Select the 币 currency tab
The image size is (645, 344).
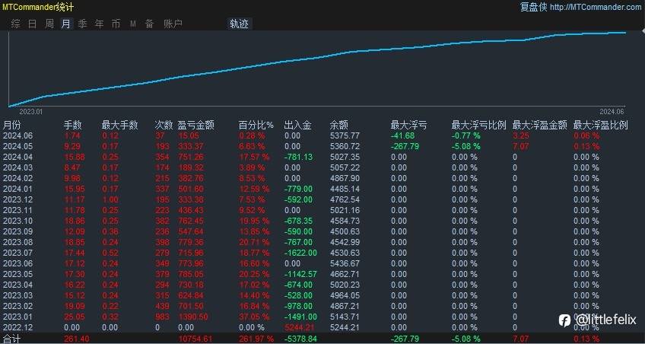[x=116, y=24]
